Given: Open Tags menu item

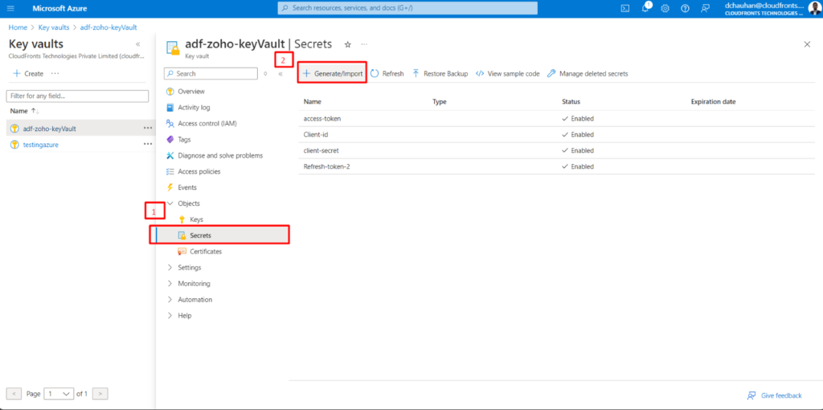Looking at the screenshot, I should (184, 140).
